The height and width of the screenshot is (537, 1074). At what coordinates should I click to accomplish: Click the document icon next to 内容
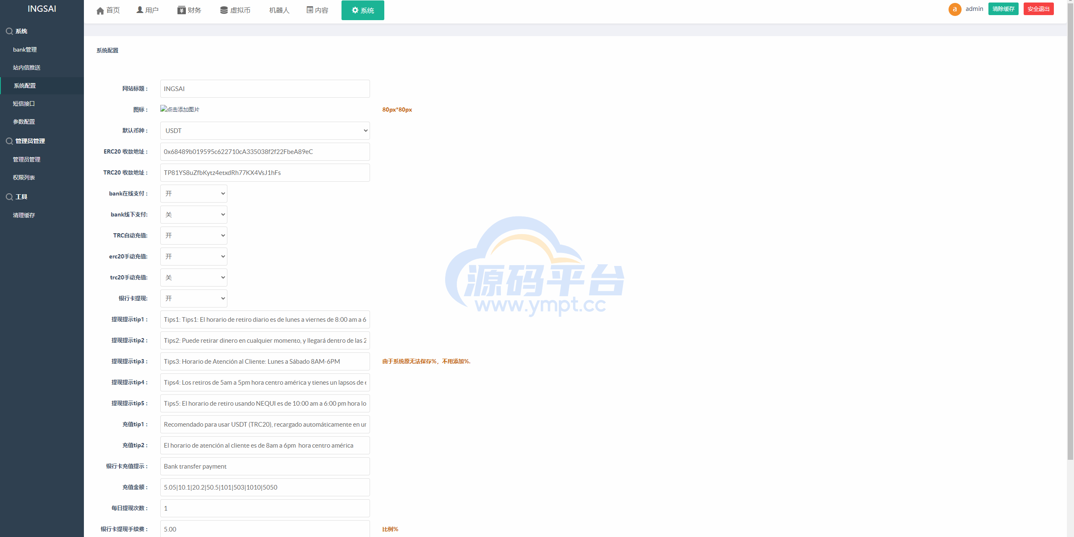click(310, 10)
